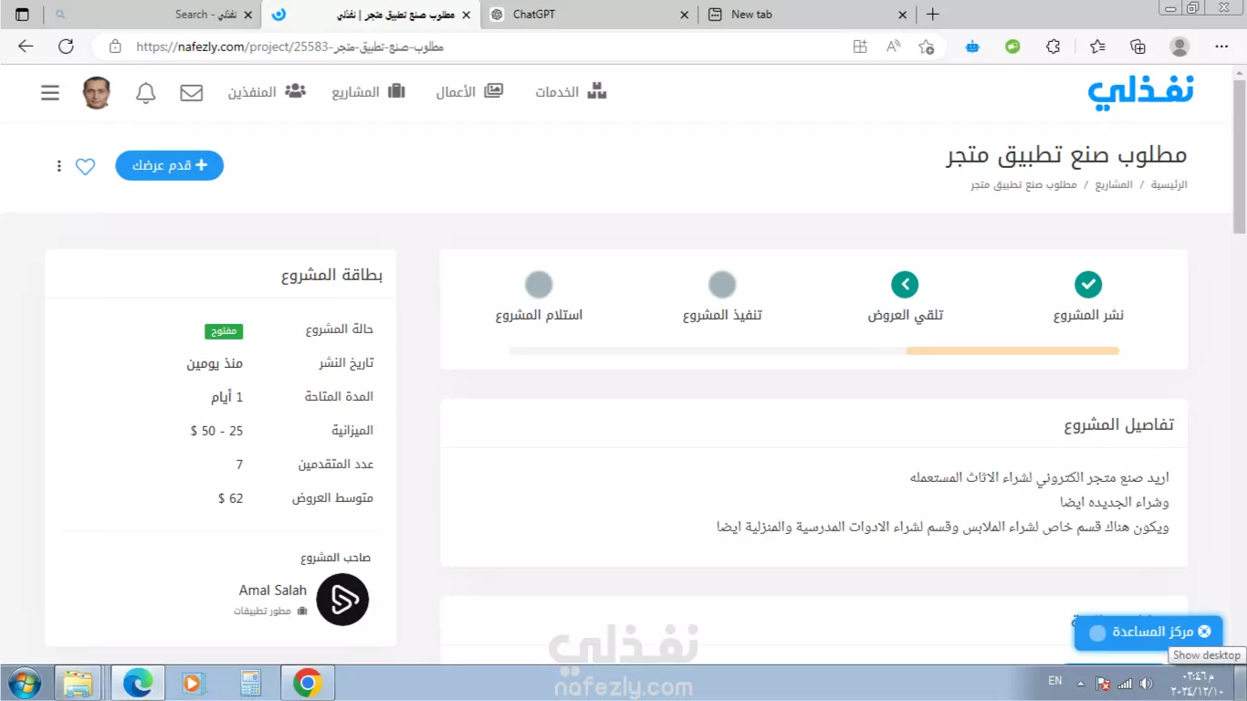1247x701 pixels.
Task: Show hidden tray icons arrow
Action: click(1081, 683)
